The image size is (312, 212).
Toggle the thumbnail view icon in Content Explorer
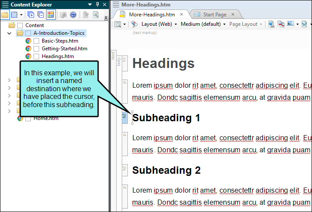[x=51, y=15]
